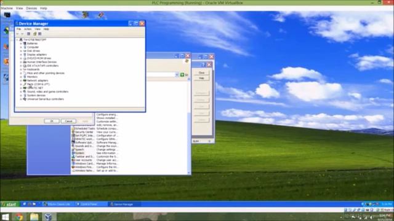Click Cancel in System Properties dialog
394x221 pixels.
coord(68,121)
